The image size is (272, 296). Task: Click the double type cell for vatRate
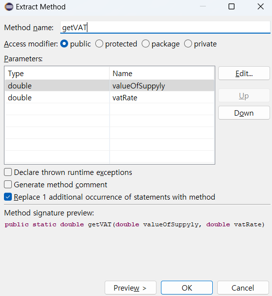coord(57,98)
